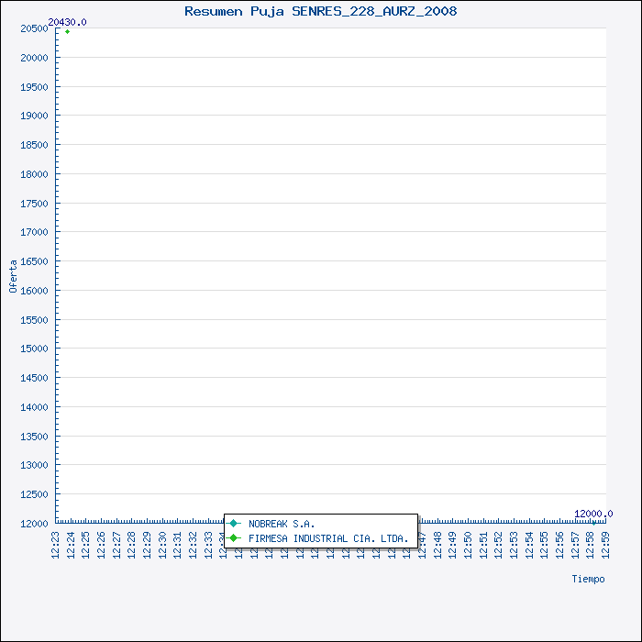Click the 16000 y-axis tick label
Image resolution: width=642 pixels, height=642 pixels.
point(33,291)
